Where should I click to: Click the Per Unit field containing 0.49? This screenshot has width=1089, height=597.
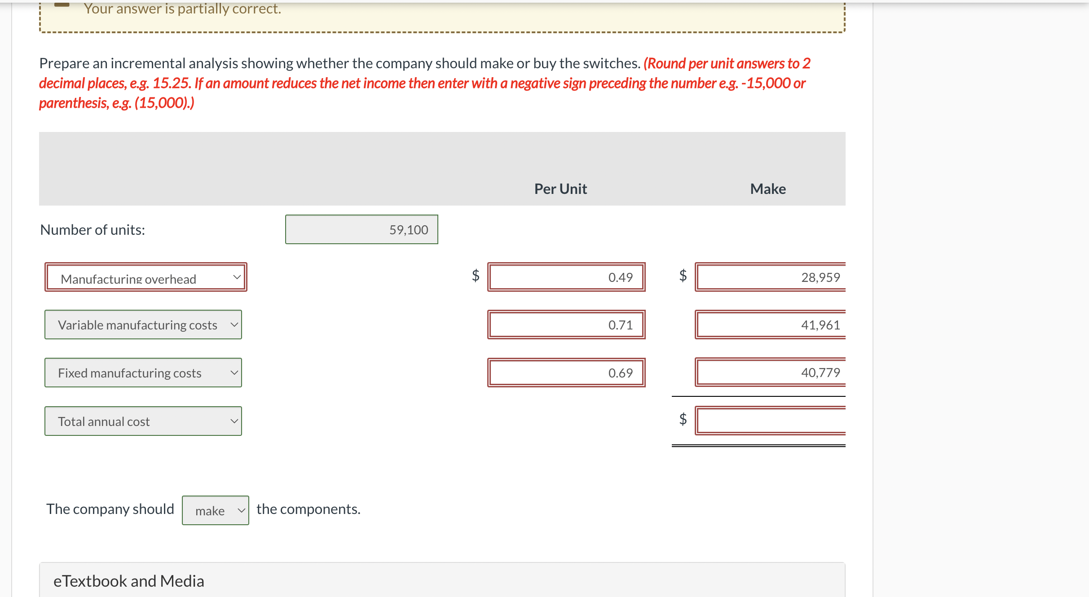(x=566, y=277)
